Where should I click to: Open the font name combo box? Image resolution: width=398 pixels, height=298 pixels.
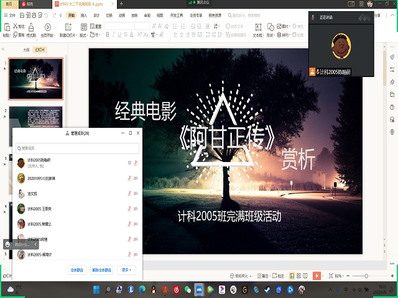(119, 26)
